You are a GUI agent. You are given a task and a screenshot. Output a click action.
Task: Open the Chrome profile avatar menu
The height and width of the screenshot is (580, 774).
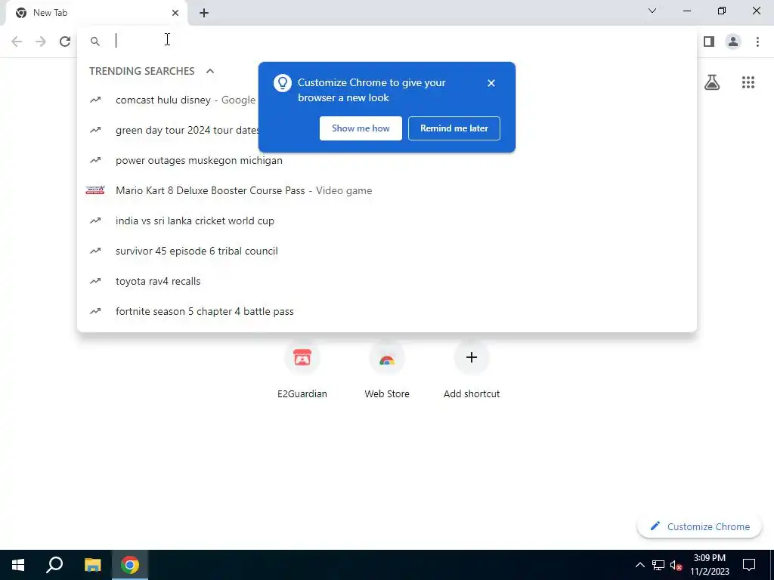click(733, 42)
